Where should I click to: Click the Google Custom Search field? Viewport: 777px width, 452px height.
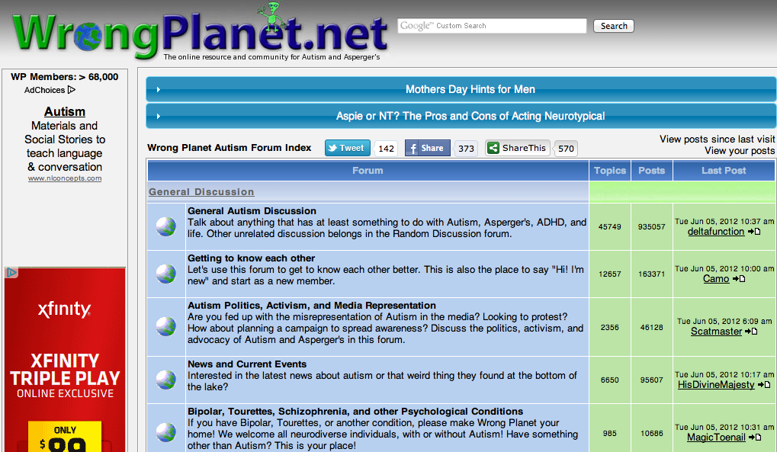point(492,26)
